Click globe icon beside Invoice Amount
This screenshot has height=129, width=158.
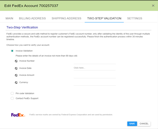click(16, 75)
